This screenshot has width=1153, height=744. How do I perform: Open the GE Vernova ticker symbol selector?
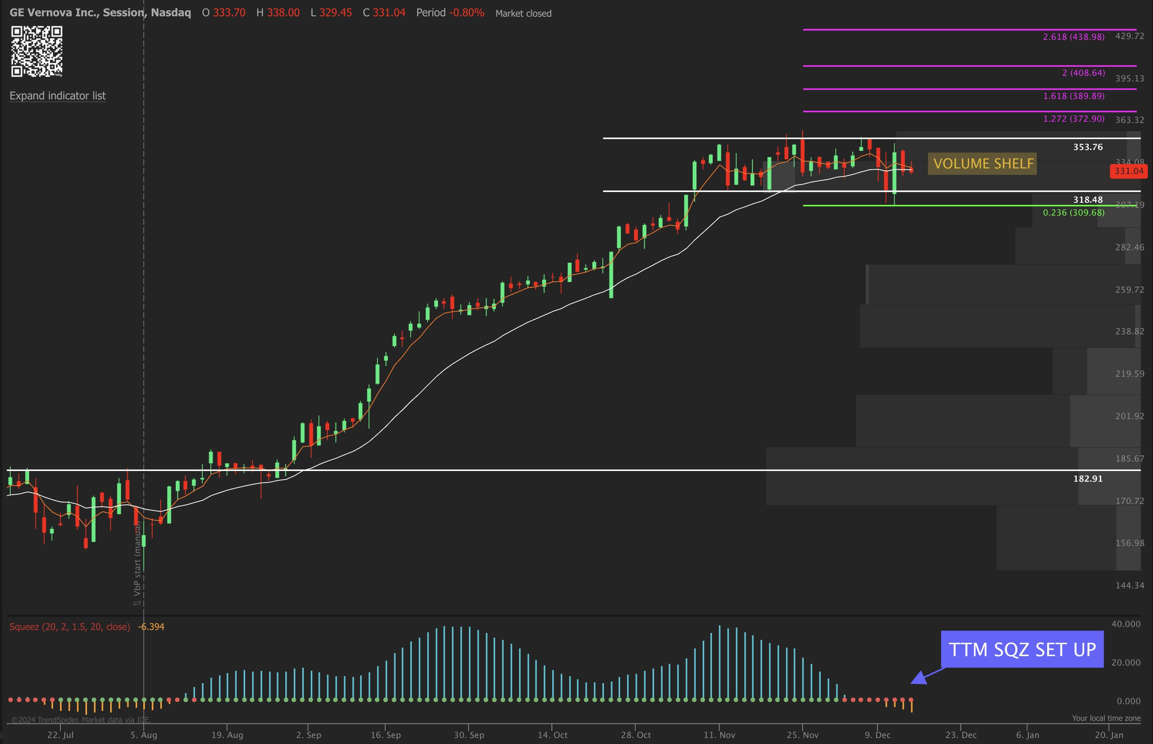pyautogui.click(x=53, y=13)
